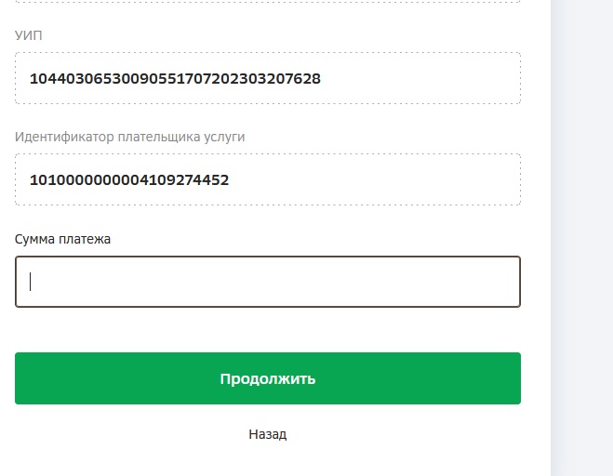Image resolution: width=613 pixels, height=476 pixels.
Task: Select the УИП read-only field
Action: [268, 78]
